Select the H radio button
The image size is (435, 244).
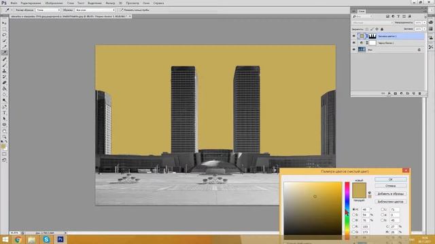point(354,209)
